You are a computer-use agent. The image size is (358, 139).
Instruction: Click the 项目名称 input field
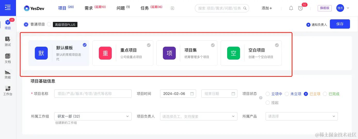93,94
